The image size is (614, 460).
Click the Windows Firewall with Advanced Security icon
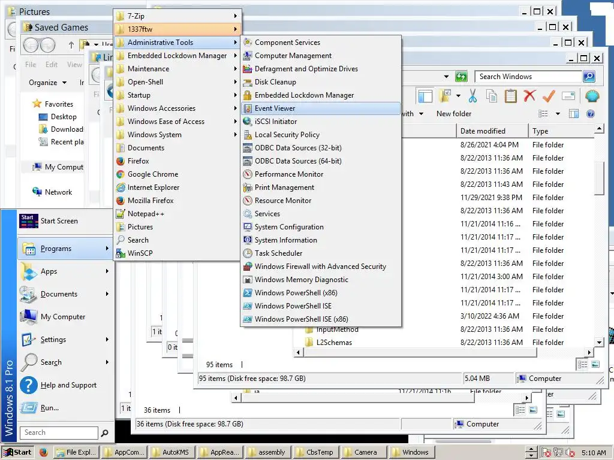(x=247, y=267)
